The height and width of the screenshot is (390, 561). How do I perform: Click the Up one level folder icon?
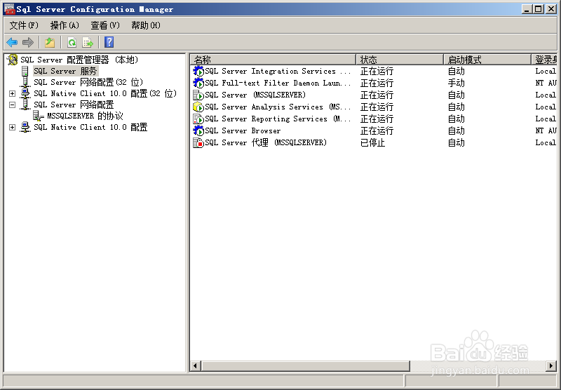(50, 43)
